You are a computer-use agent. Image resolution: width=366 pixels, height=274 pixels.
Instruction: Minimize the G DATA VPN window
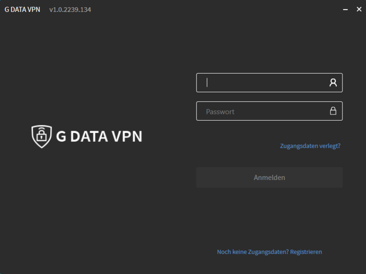click(345, 9)
